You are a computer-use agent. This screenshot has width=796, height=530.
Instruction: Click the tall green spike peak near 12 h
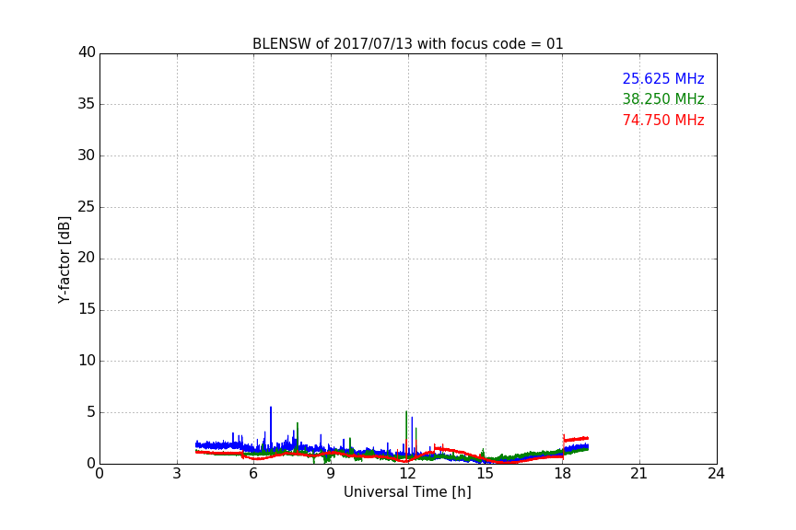point(406,412)
